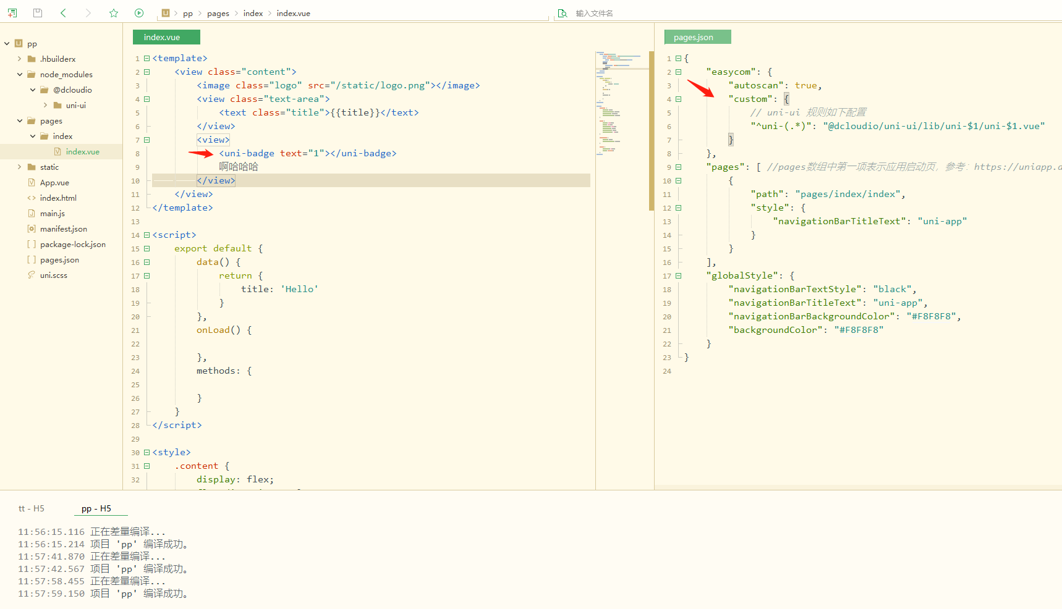This screenshot has width=1062, height=609.
Task: Select the 'pp' breadcrumb segment
Action: 188,14
